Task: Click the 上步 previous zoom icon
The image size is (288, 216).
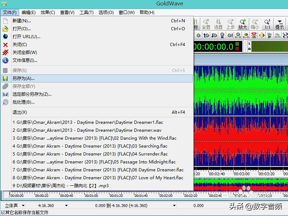Action: coord(230,24)
